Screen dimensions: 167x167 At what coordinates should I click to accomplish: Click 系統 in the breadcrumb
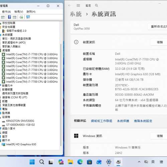(76, 14)
